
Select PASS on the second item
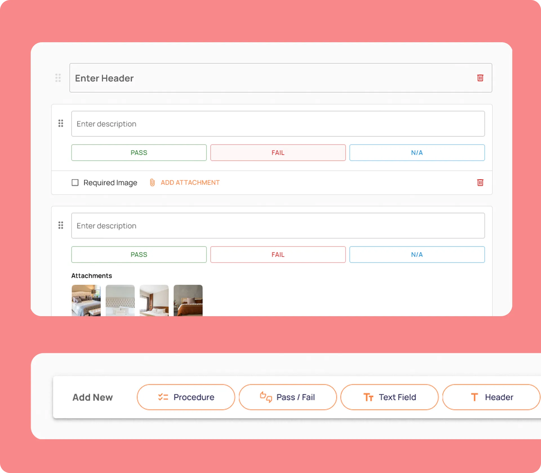coord(139,255)
